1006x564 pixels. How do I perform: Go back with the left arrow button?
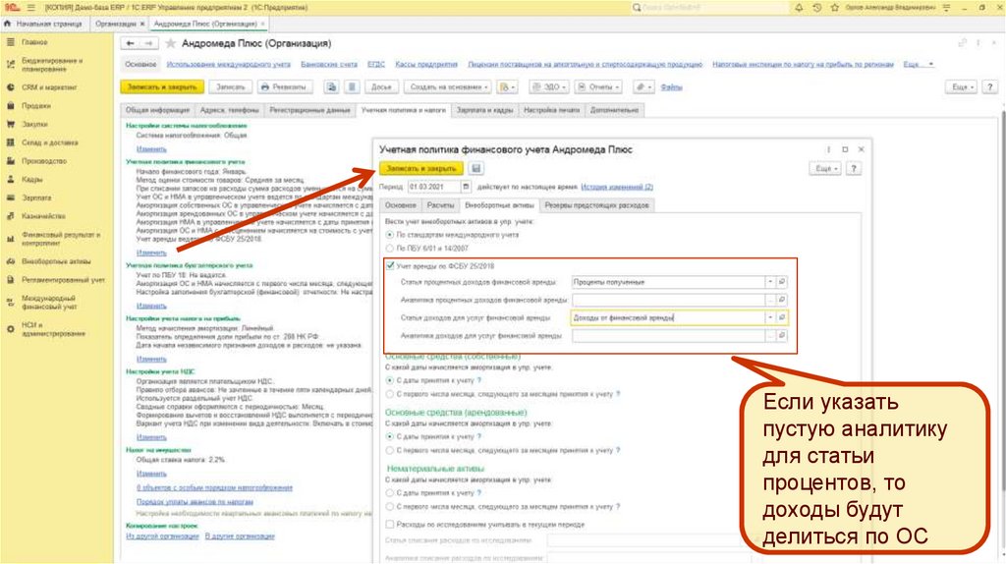pyautogui.click(x=129, y=44)
